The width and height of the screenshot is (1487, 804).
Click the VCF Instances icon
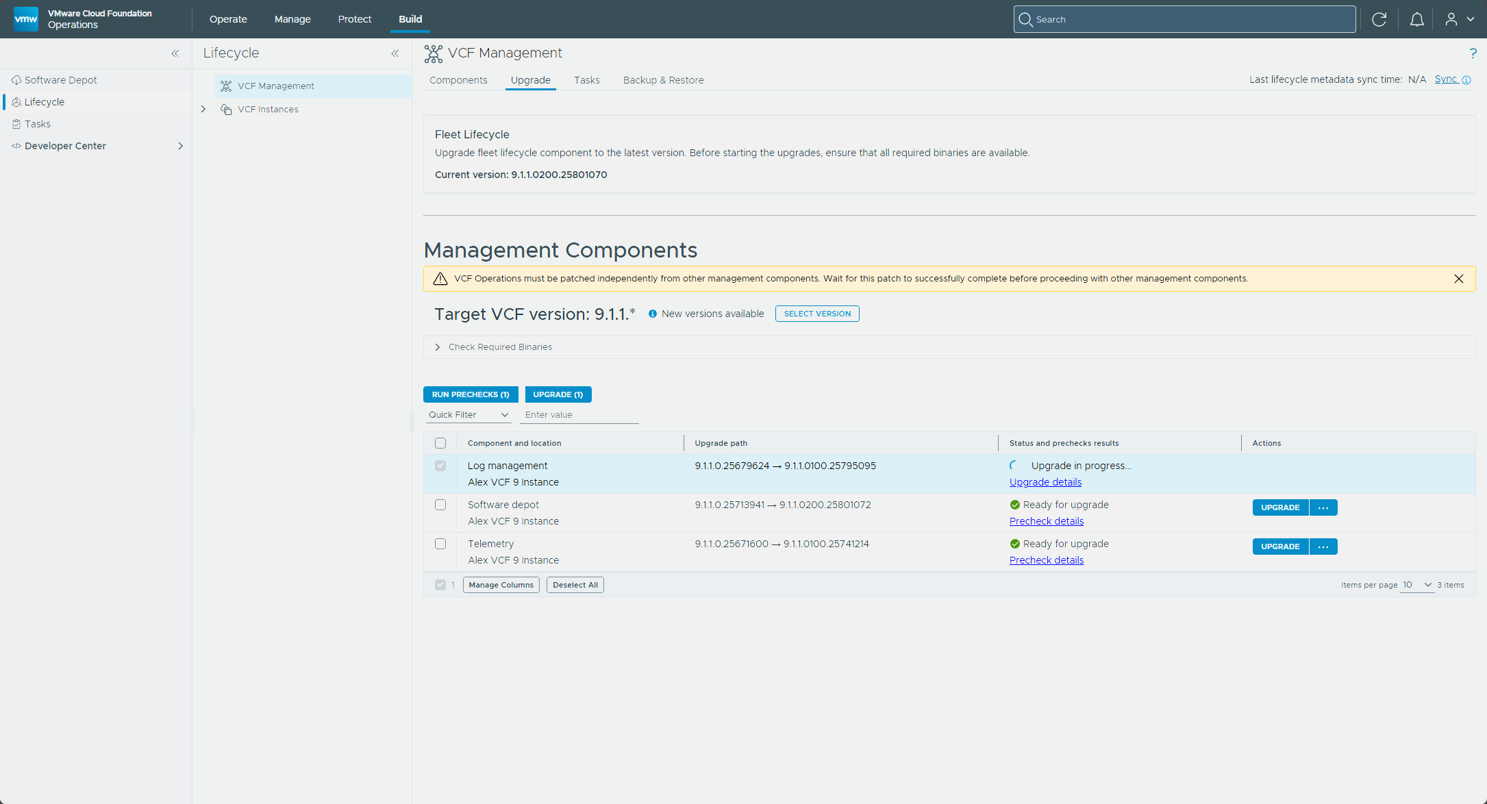point(226,110)
